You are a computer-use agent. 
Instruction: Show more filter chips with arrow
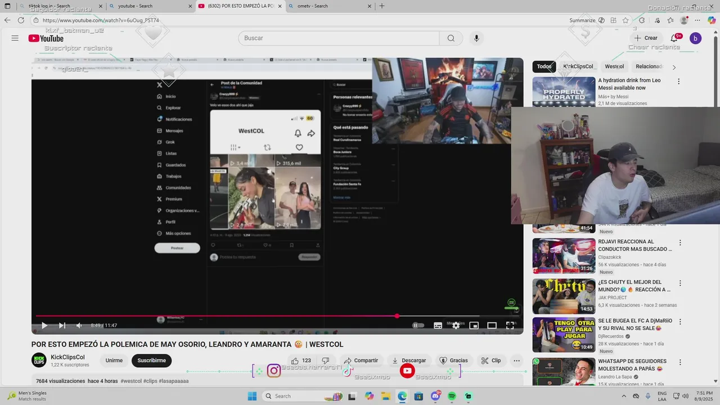pyautogui.click(x=674, y=67)
